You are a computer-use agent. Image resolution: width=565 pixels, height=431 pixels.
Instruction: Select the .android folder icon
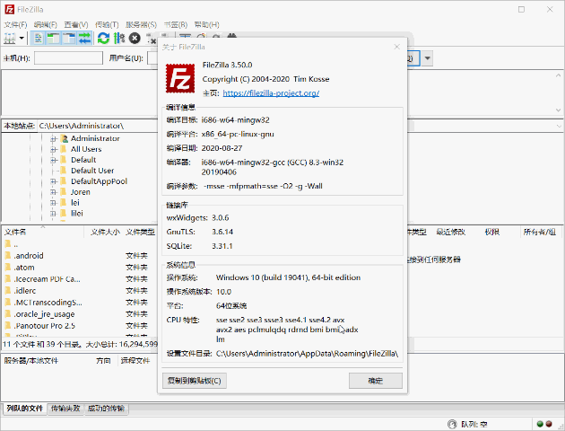coord(8,255)
